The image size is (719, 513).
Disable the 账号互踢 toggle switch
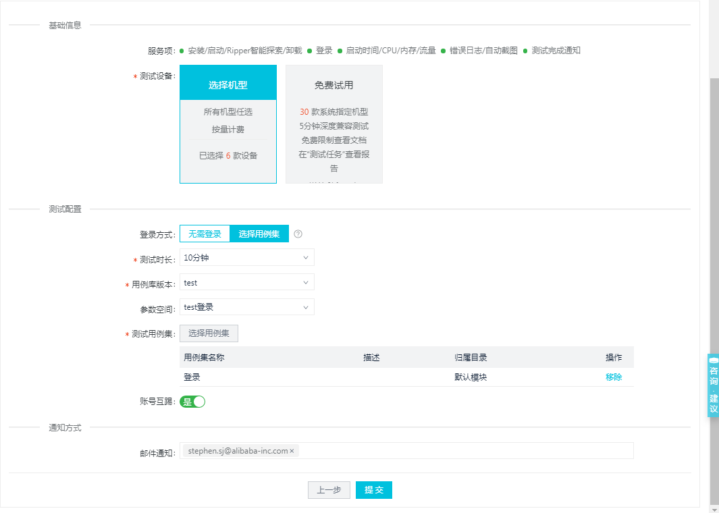click(x=192, y=401)
